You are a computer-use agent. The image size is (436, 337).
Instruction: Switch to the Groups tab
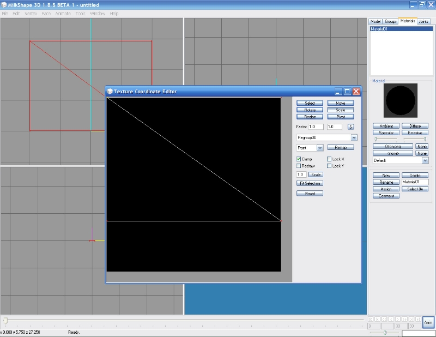(x=391, y=21)
